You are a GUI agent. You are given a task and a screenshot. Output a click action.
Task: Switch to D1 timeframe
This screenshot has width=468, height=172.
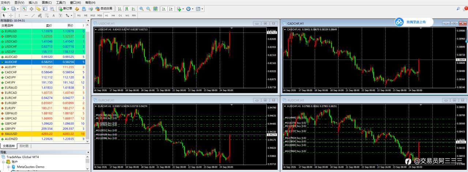pyautogui.click(x=120, y=15)
